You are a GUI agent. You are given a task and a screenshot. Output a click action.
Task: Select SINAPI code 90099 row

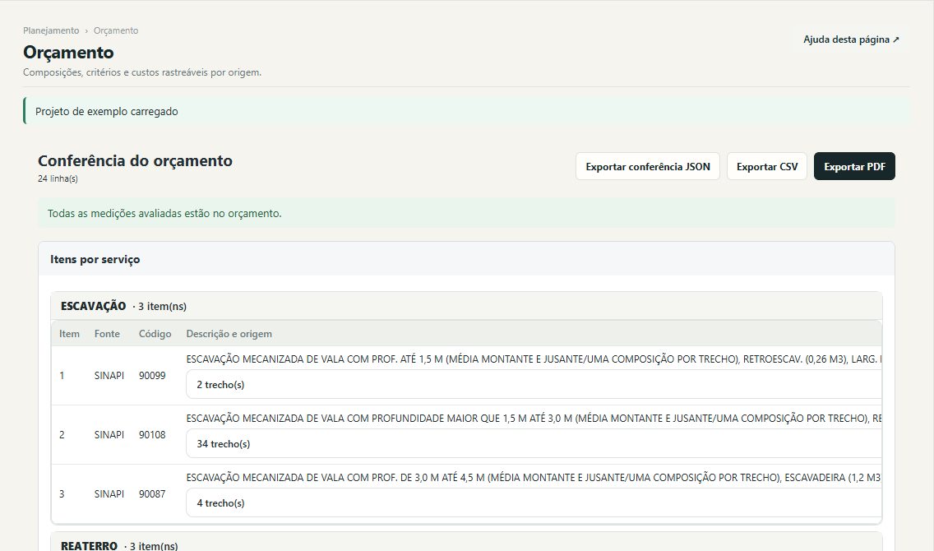pyautogui.click(x=466, y=375)
